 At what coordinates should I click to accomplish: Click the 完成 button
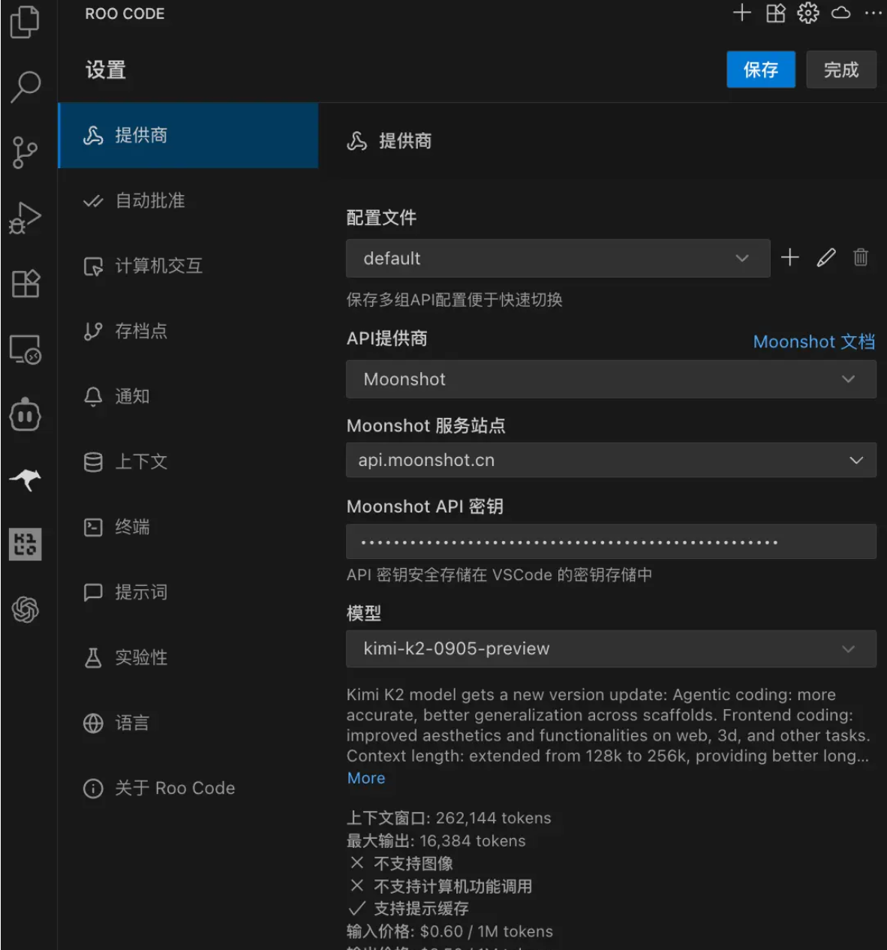[841, 70]
